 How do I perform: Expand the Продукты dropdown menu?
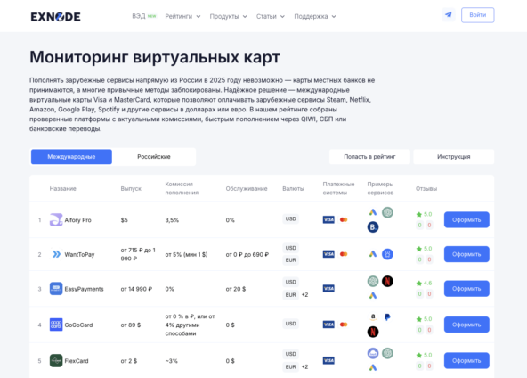228,16
